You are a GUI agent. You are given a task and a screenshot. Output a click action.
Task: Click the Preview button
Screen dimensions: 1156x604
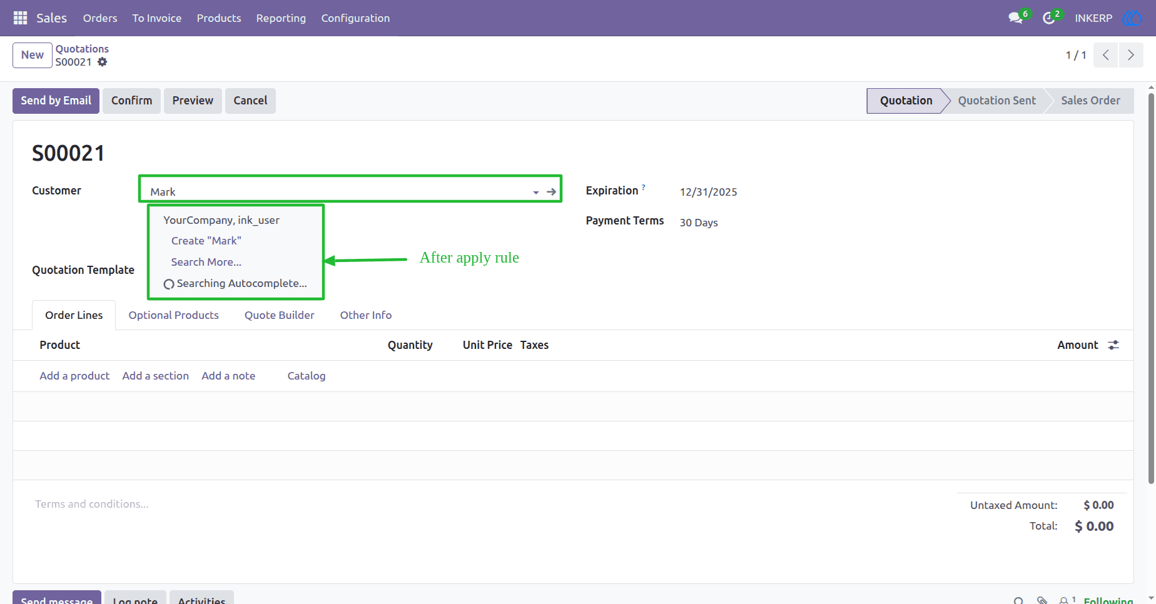click(x=193, y=101)
